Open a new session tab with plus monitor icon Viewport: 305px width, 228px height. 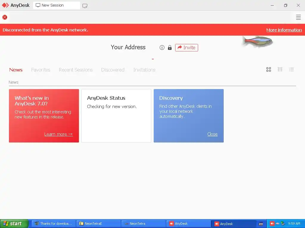coord(85,6)
